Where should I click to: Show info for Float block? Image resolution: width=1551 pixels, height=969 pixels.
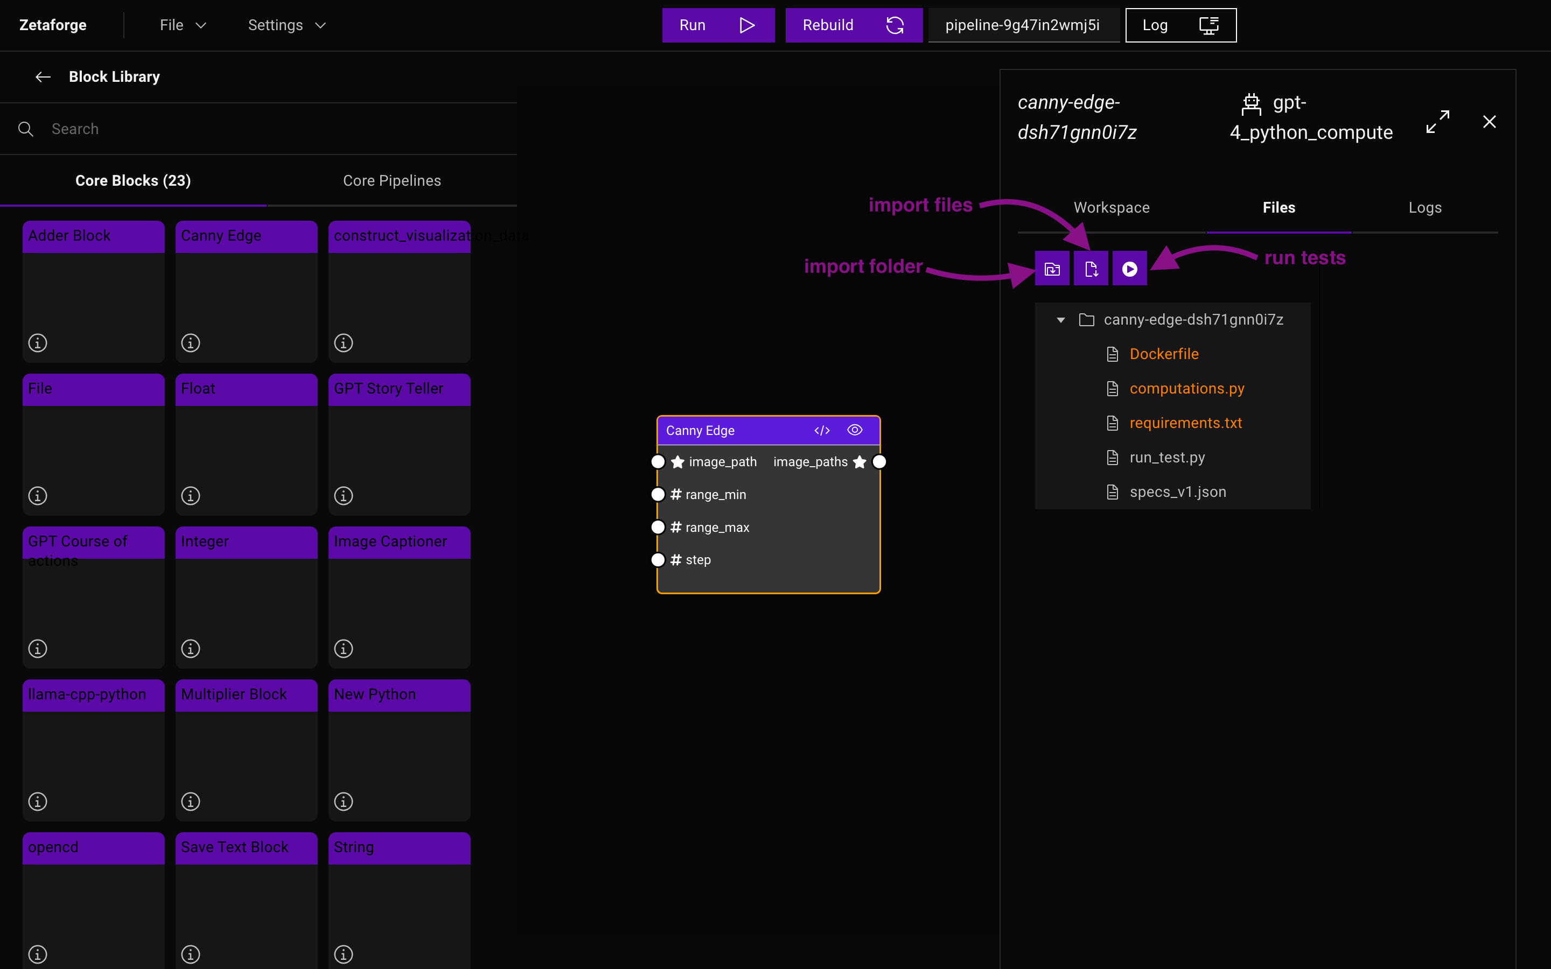click(190, 496)
